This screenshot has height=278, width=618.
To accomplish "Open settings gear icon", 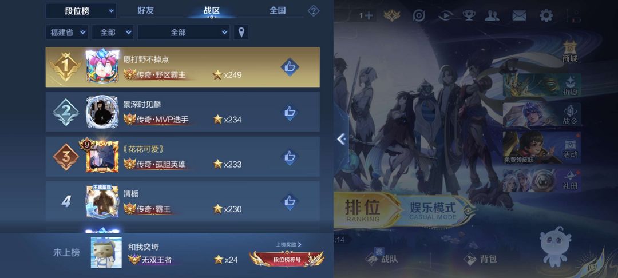I will pos(546,16).
